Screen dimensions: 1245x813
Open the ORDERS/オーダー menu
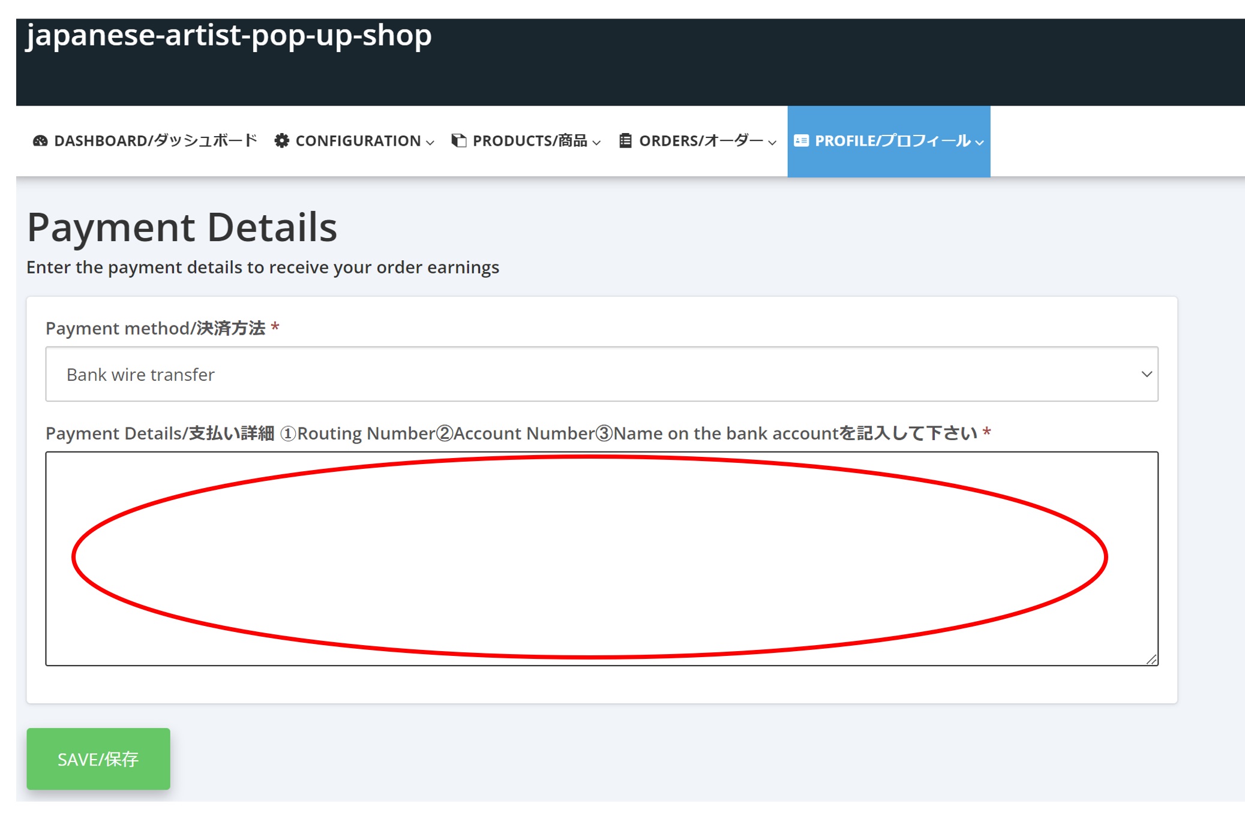point(701,141)
